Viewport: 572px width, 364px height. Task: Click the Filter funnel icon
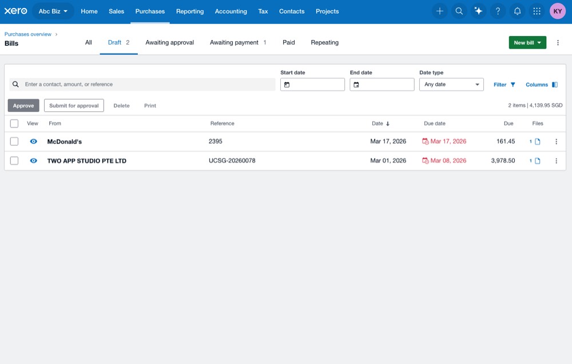(513, 85)
